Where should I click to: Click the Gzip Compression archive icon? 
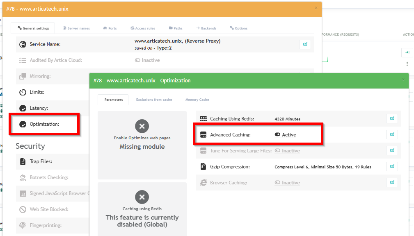(x=203, y=167)
